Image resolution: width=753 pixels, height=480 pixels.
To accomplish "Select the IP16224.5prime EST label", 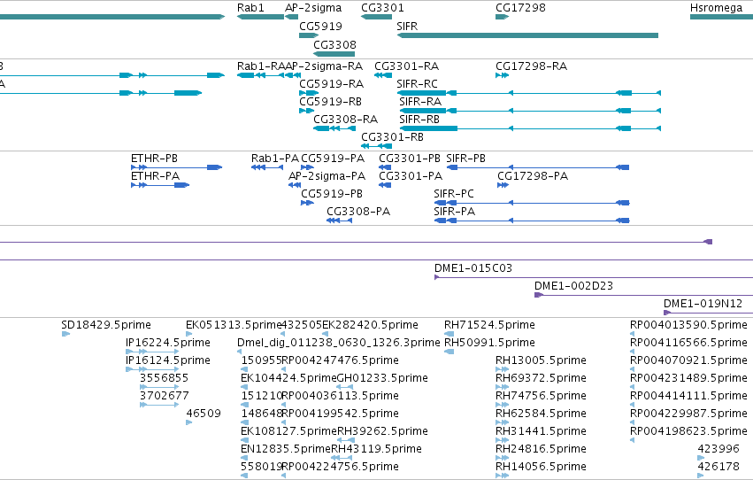I will [167, 343].
